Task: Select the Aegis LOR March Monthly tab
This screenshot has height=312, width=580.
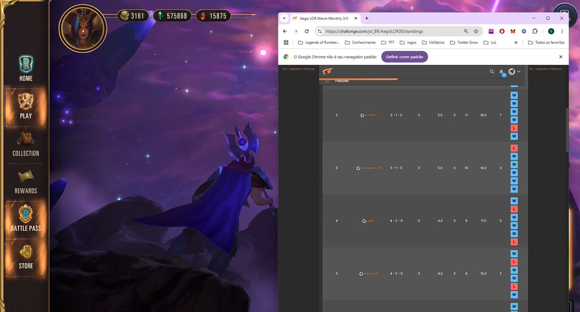Action: tap(324, 18)
